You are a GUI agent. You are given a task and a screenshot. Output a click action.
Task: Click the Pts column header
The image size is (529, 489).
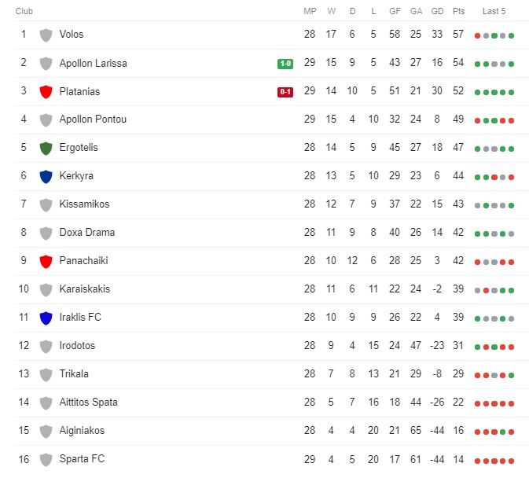(458, 11)
